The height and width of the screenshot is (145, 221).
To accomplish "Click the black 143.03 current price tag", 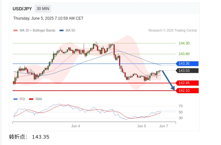I will (x=187, y=71).
